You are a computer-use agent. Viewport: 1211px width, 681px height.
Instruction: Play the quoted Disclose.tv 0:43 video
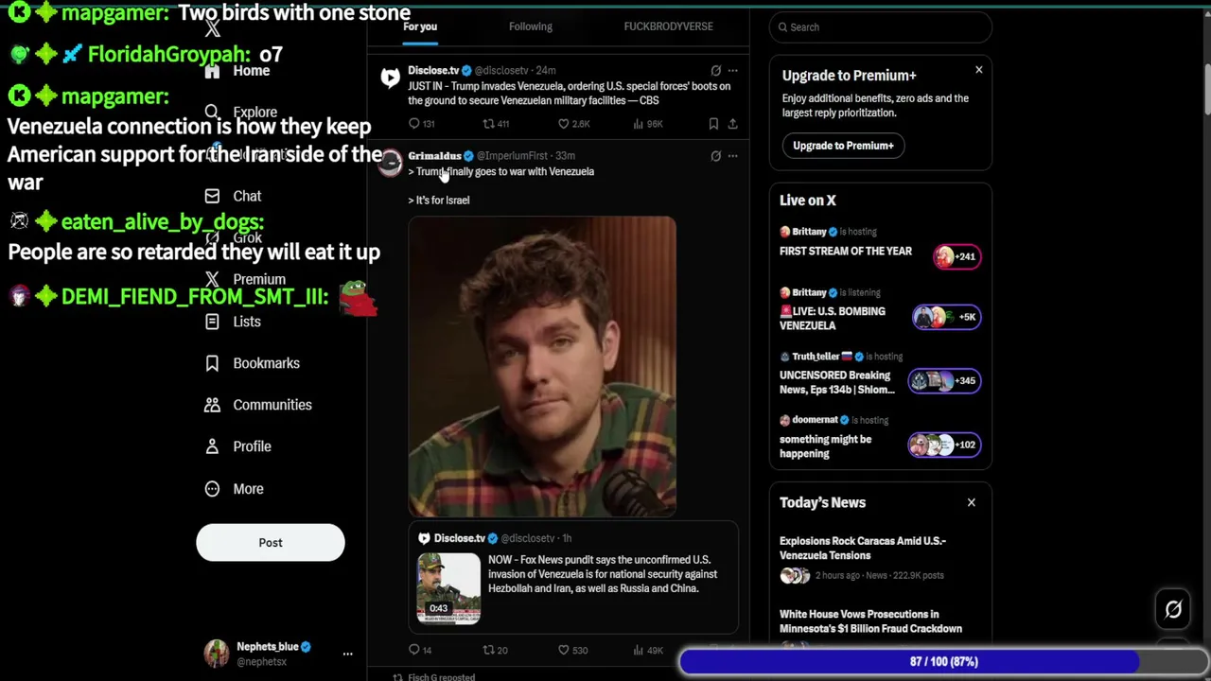[x=448, y=588]
